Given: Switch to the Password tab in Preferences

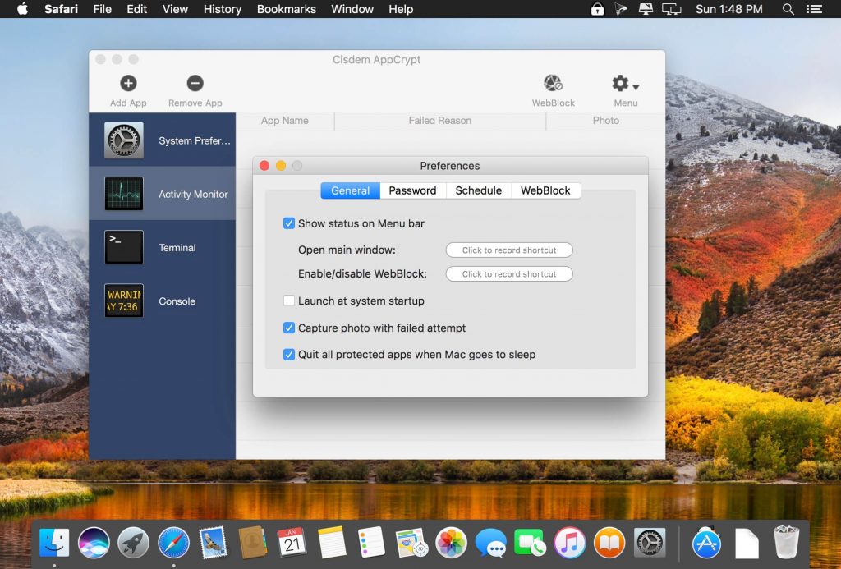Looking at the screenshot, I should 412,190.
